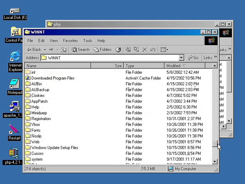Go up one folder level icon
The width and height of the screenshot is (245, 184).
pos(64,50)
